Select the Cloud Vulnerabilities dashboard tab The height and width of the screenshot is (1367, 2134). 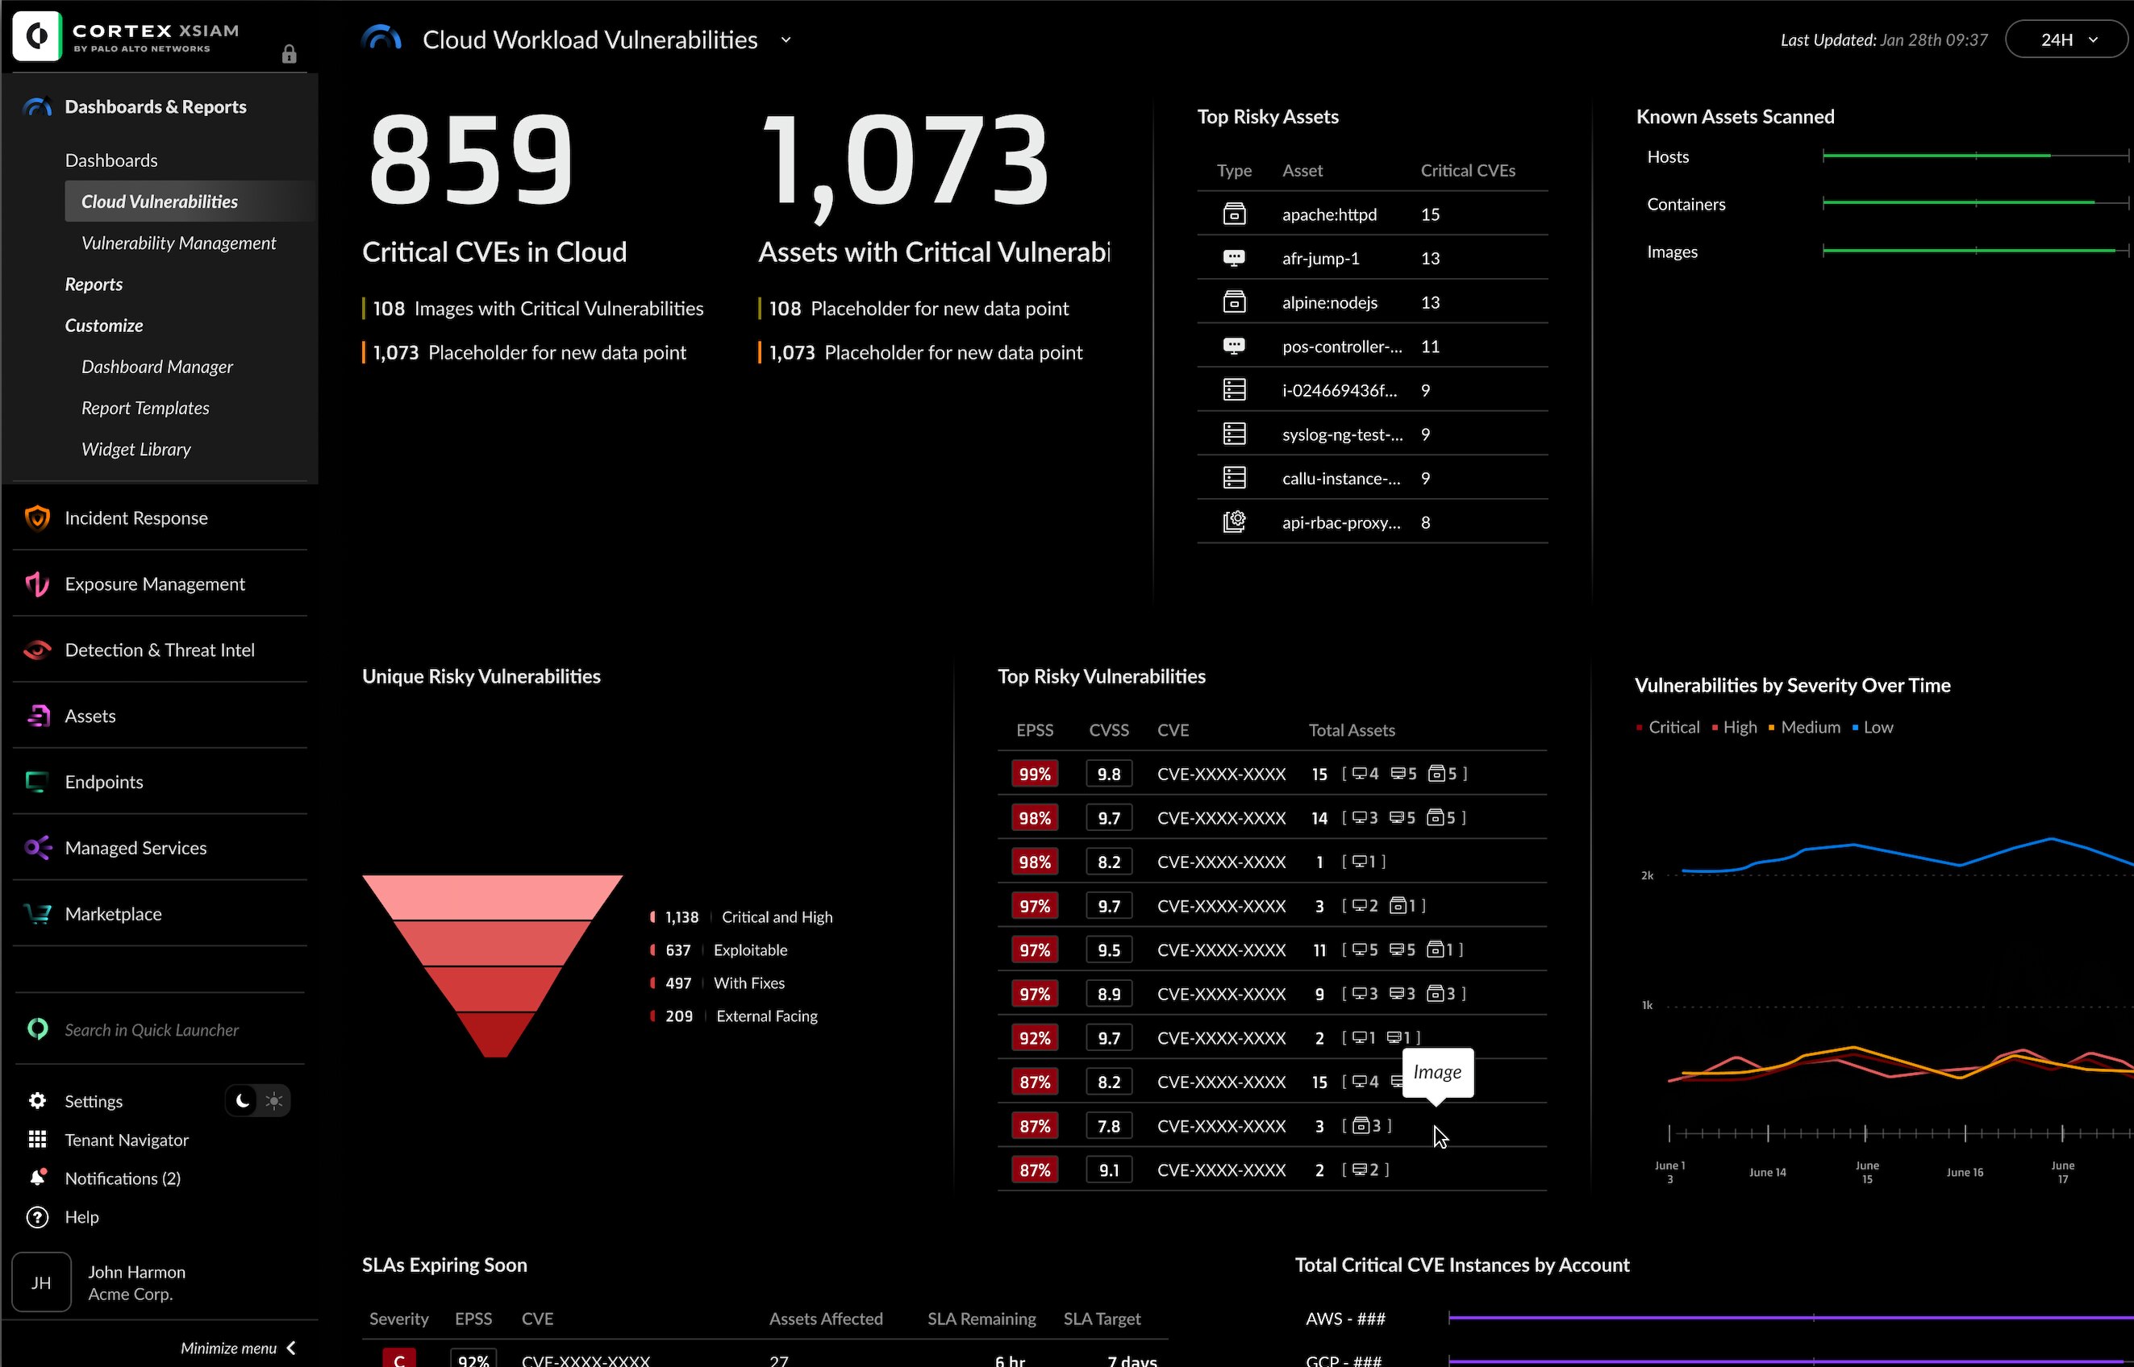[160, 201]
